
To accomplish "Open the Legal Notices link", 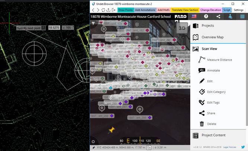I will (230, 147).
